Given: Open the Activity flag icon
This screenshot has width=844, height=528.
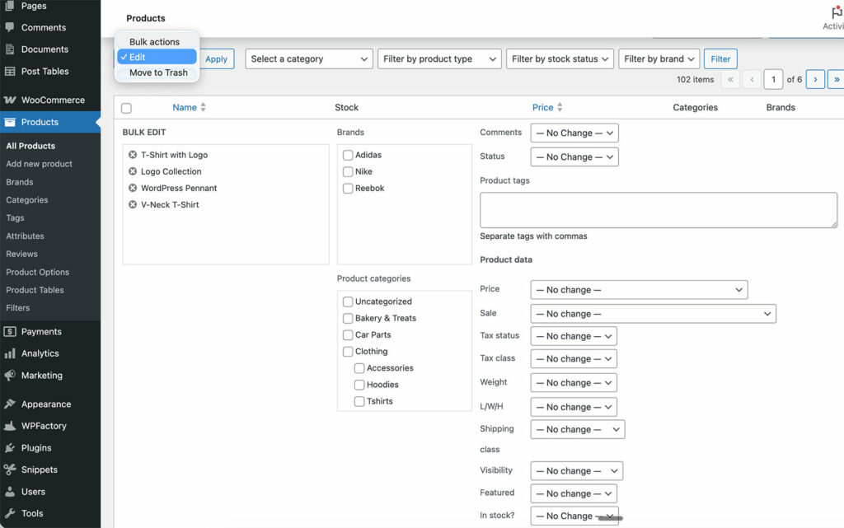Looking at the screenshot, I should tap(837, 12).
